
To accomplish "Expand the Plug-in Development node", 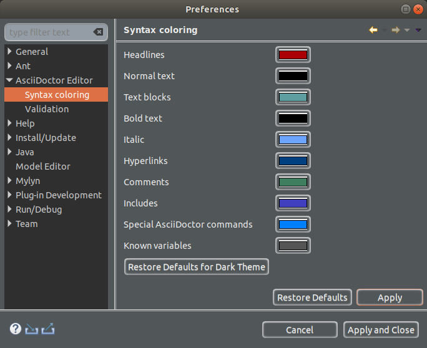I will (x=9, y=195).
